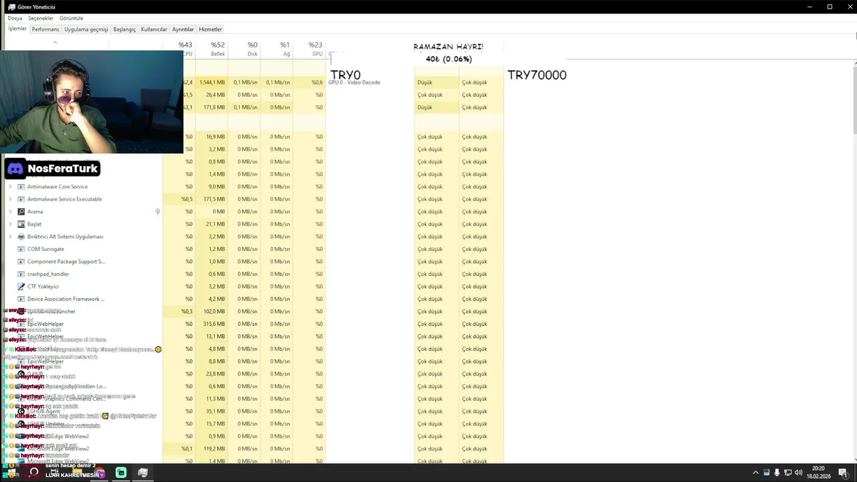Open the green app icon in the taskbar
Viewport: 857px width, 482px height.
[121, 473]
